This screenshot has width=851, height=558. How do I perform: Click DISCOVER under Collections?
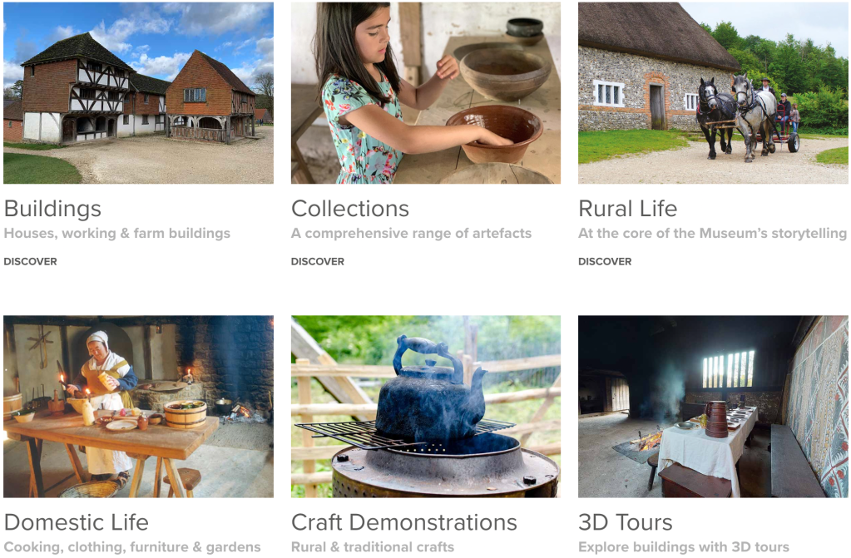(318, 262)
